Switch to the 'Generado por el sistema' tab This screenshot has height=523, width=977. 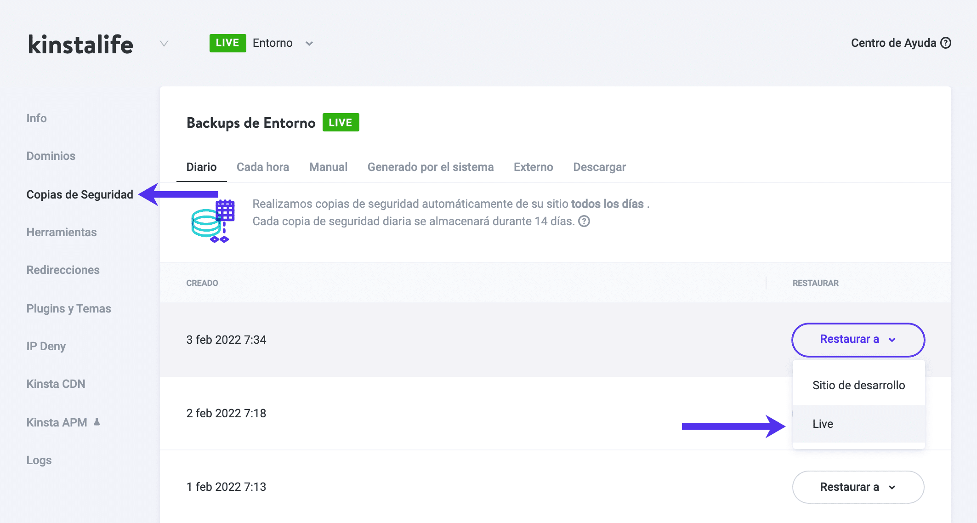pos(430,167)
